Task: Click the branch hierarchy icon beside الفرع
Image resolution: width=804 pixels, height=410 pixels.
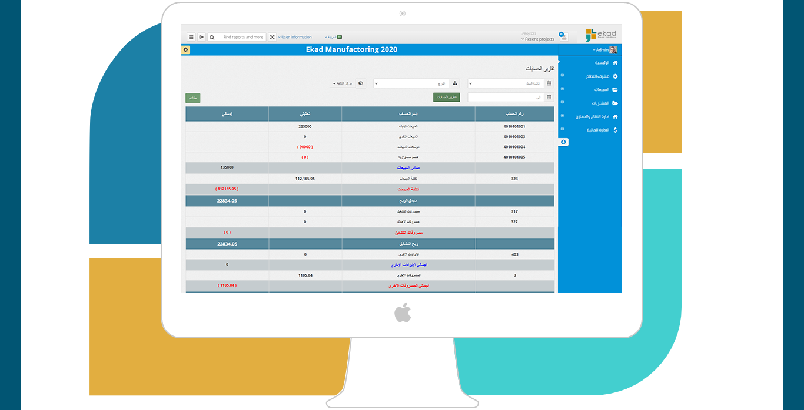Action: (455, 83)
